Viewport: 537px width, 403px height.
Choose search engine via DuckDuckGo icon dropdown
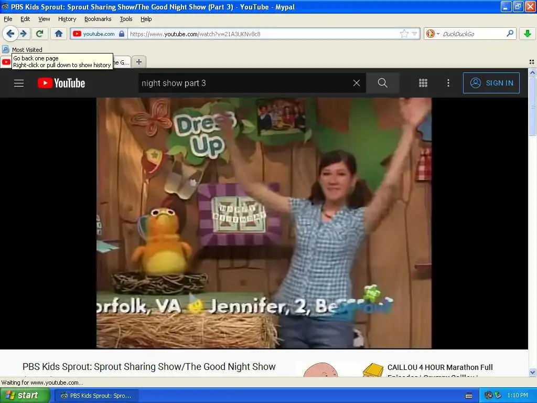433,34
